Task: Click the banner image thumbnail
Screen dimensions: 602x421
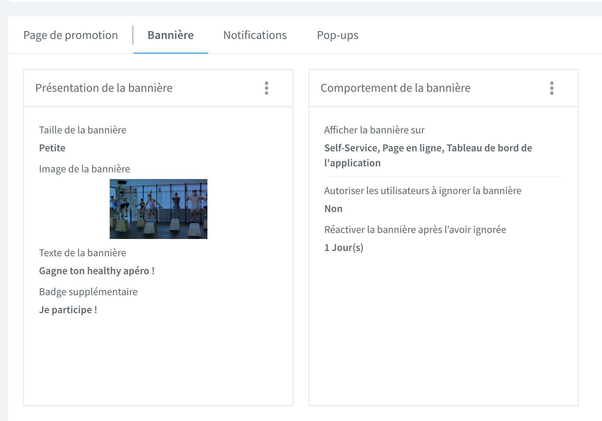Action: coord(158,209)
